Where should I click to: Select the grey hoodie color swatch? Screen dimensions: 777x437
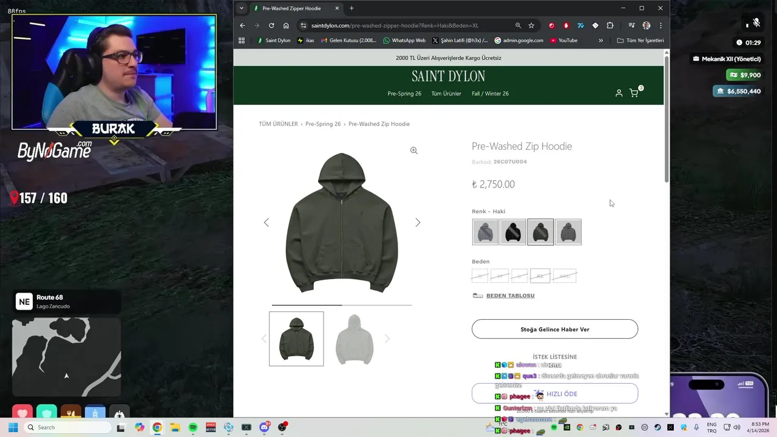tap(485, 232)
